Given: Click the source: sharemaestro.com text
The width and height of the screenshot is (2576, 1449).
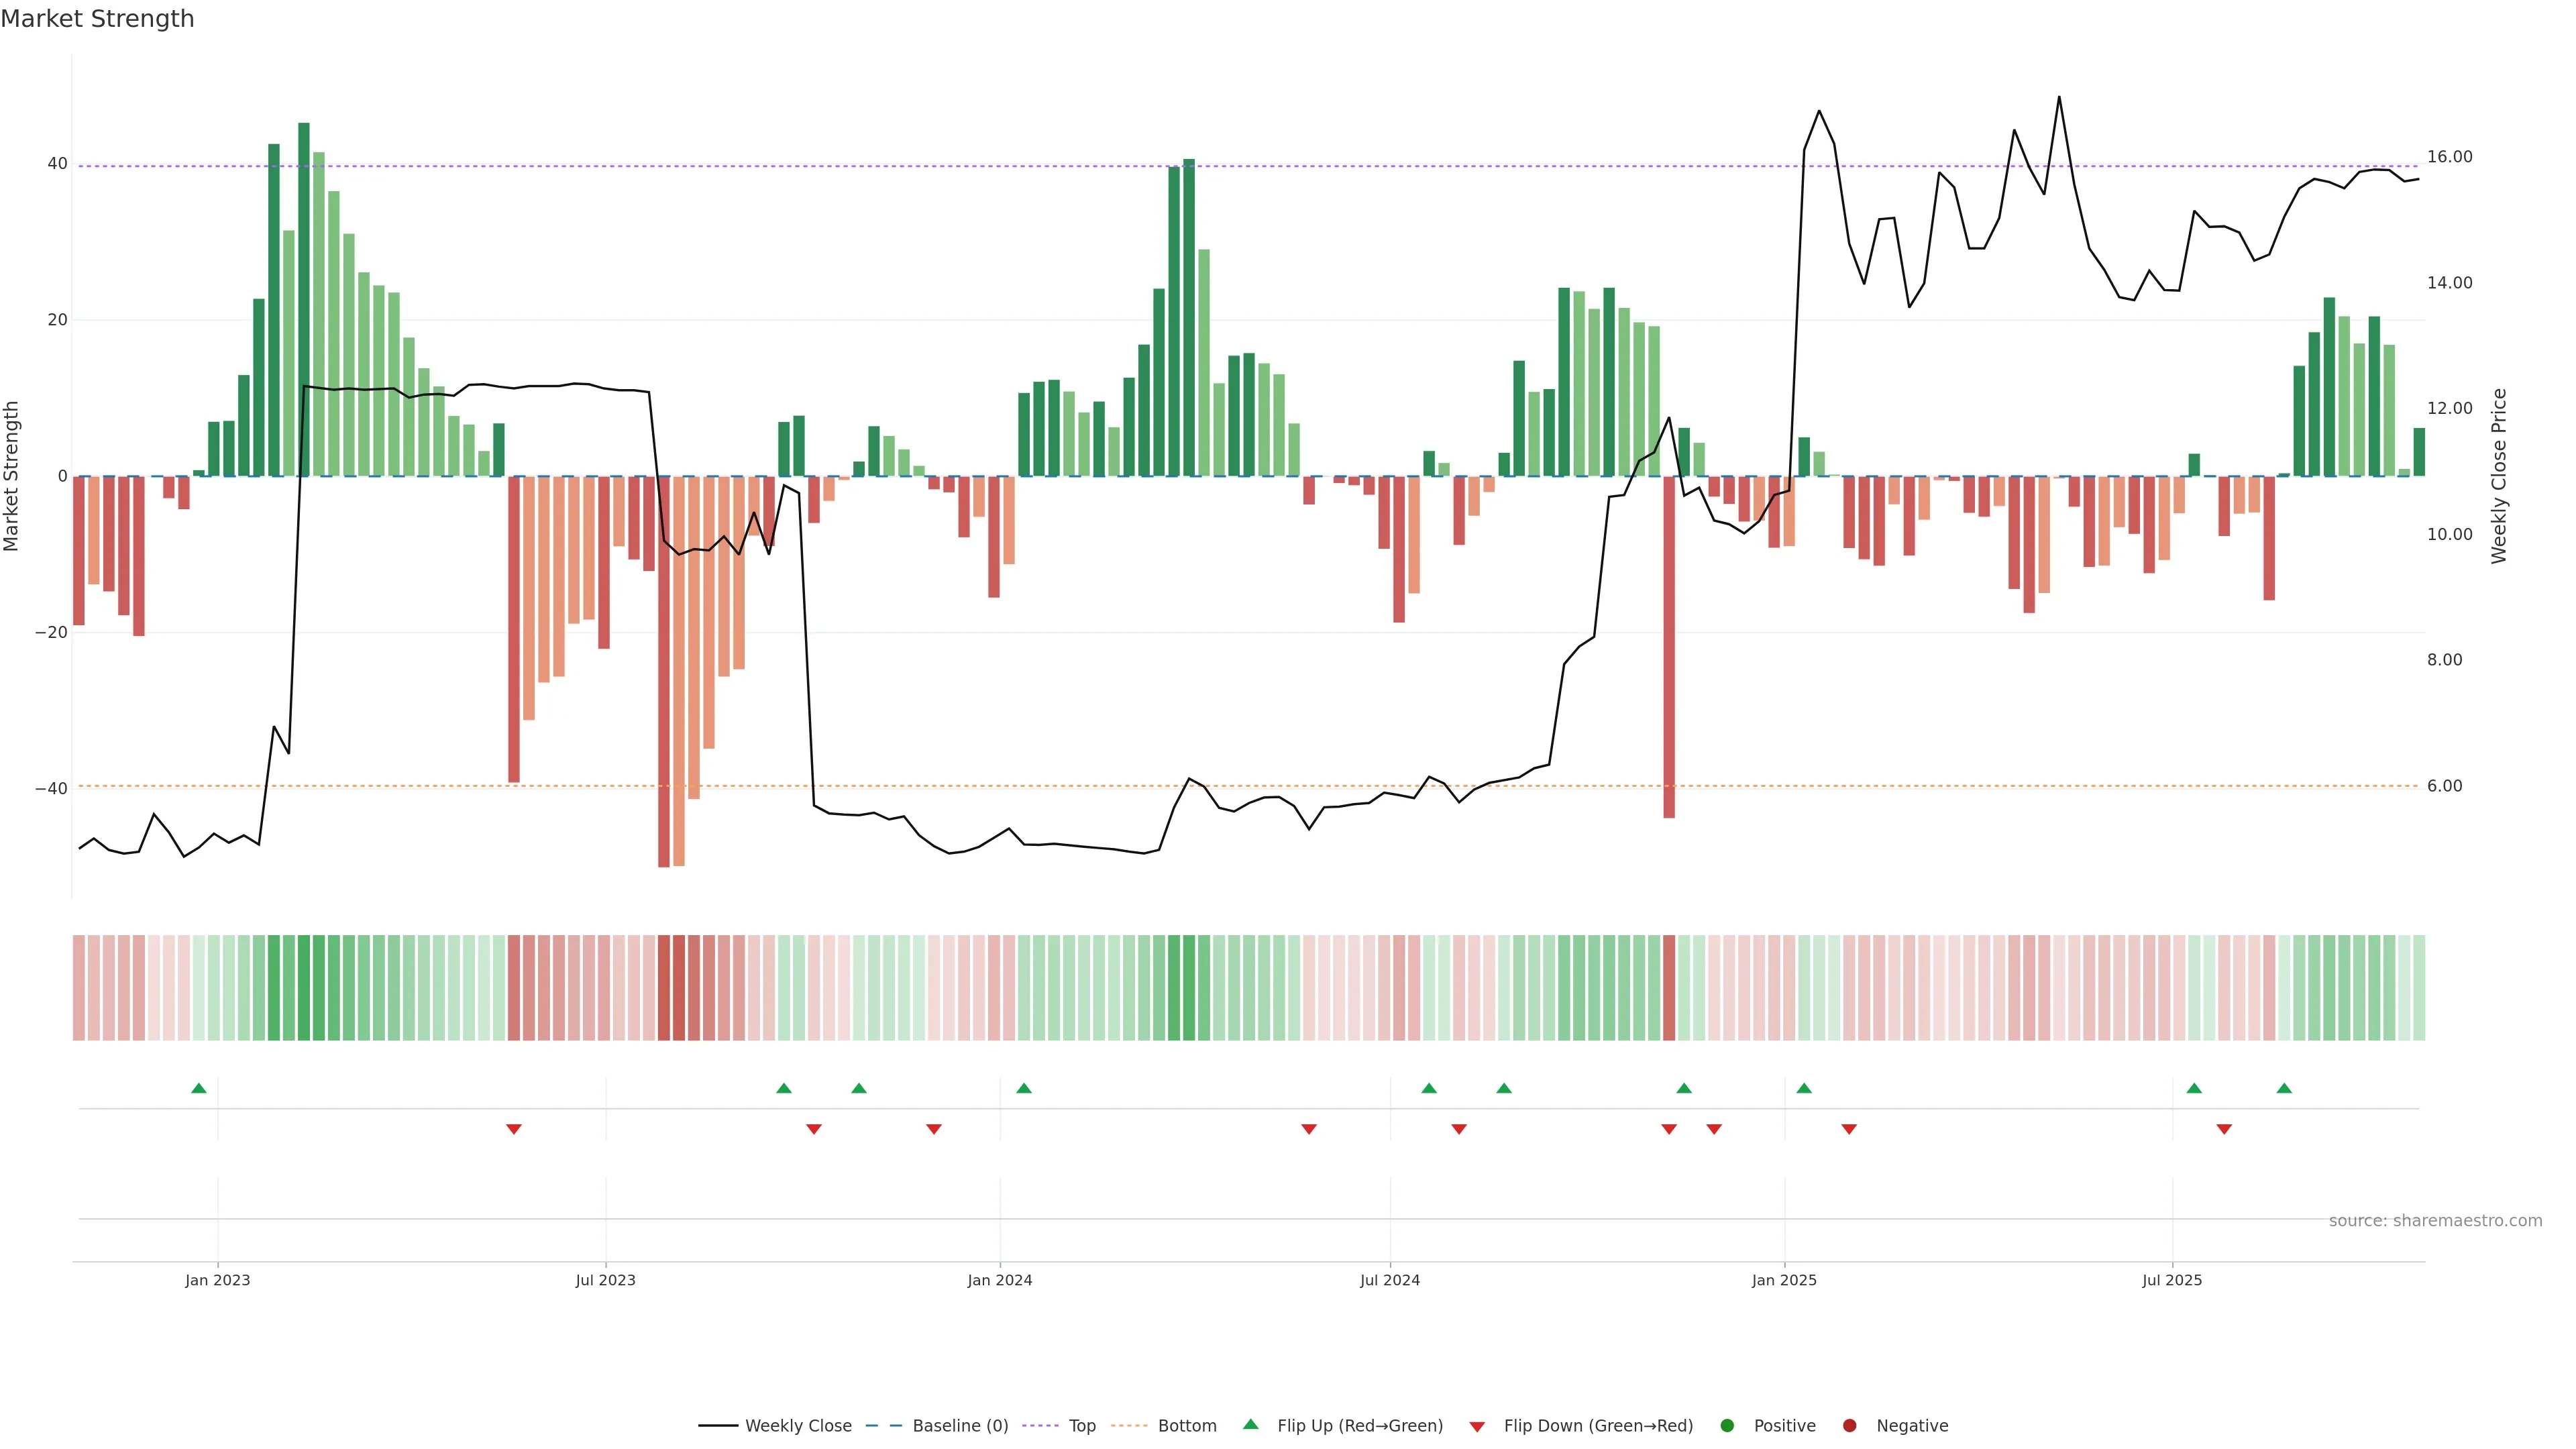Looking at the screenshot, I should (2435, 1221).
